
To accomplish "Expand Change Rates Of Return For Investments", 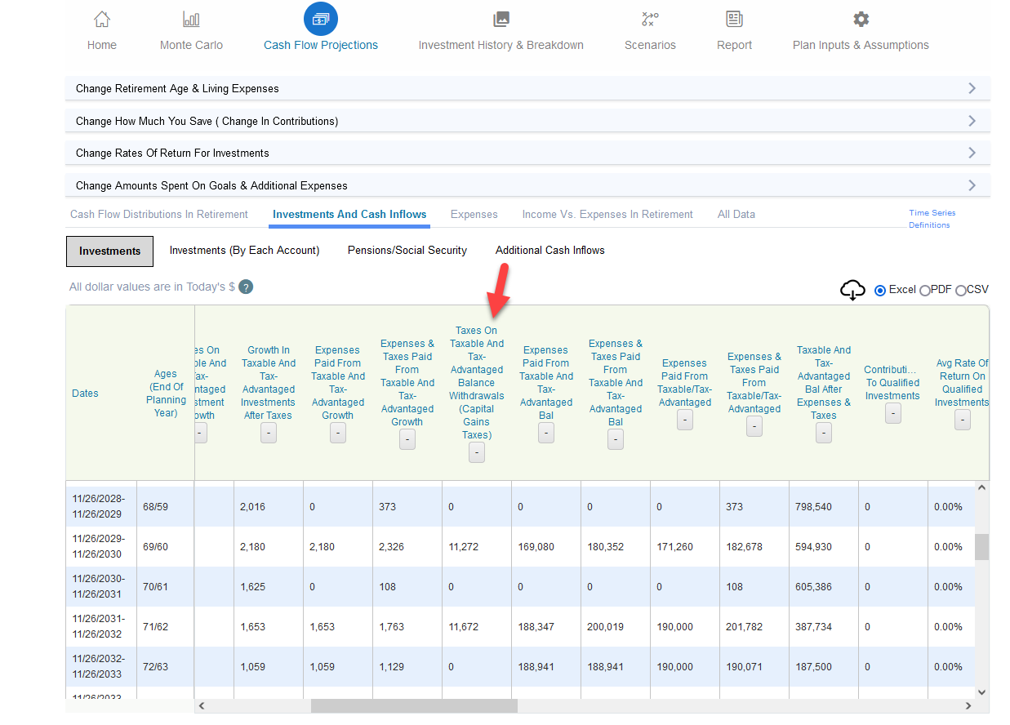I will tap(527, 153).
